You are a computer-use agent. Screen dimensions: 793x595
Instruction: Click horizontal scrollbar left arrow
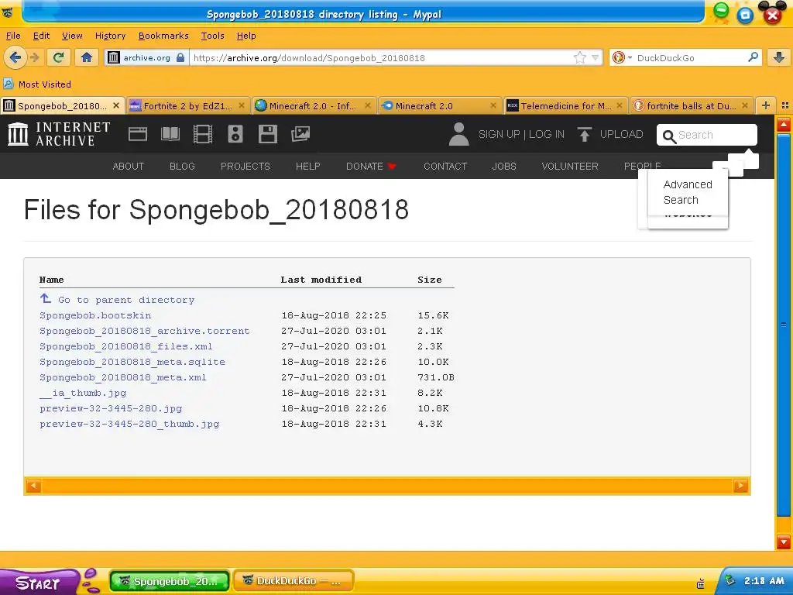tap(33, 486)
